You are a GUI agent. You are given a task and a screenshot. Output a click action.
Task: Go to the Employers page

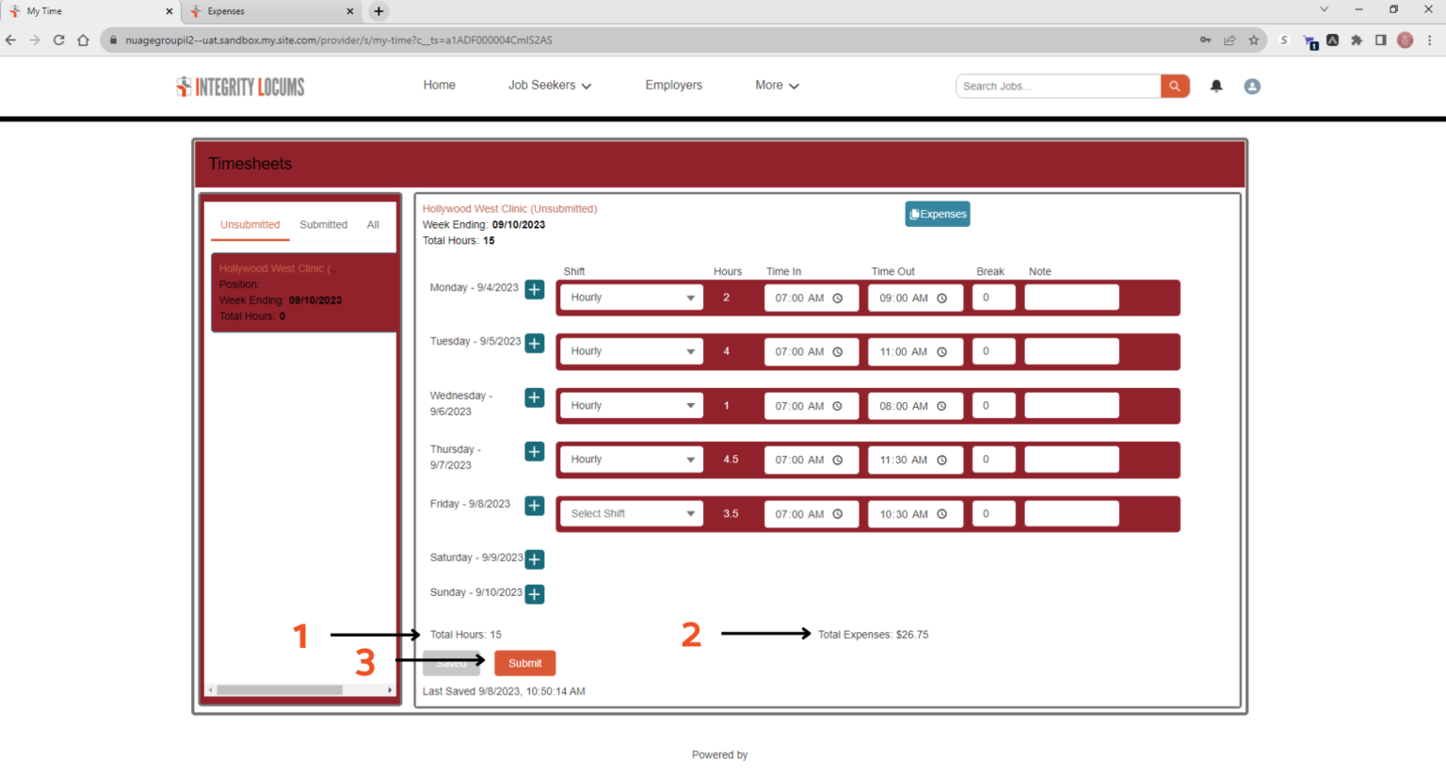click(x=673, y=85)
